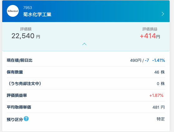Select the 評価損益率 row label

(17, 95)
